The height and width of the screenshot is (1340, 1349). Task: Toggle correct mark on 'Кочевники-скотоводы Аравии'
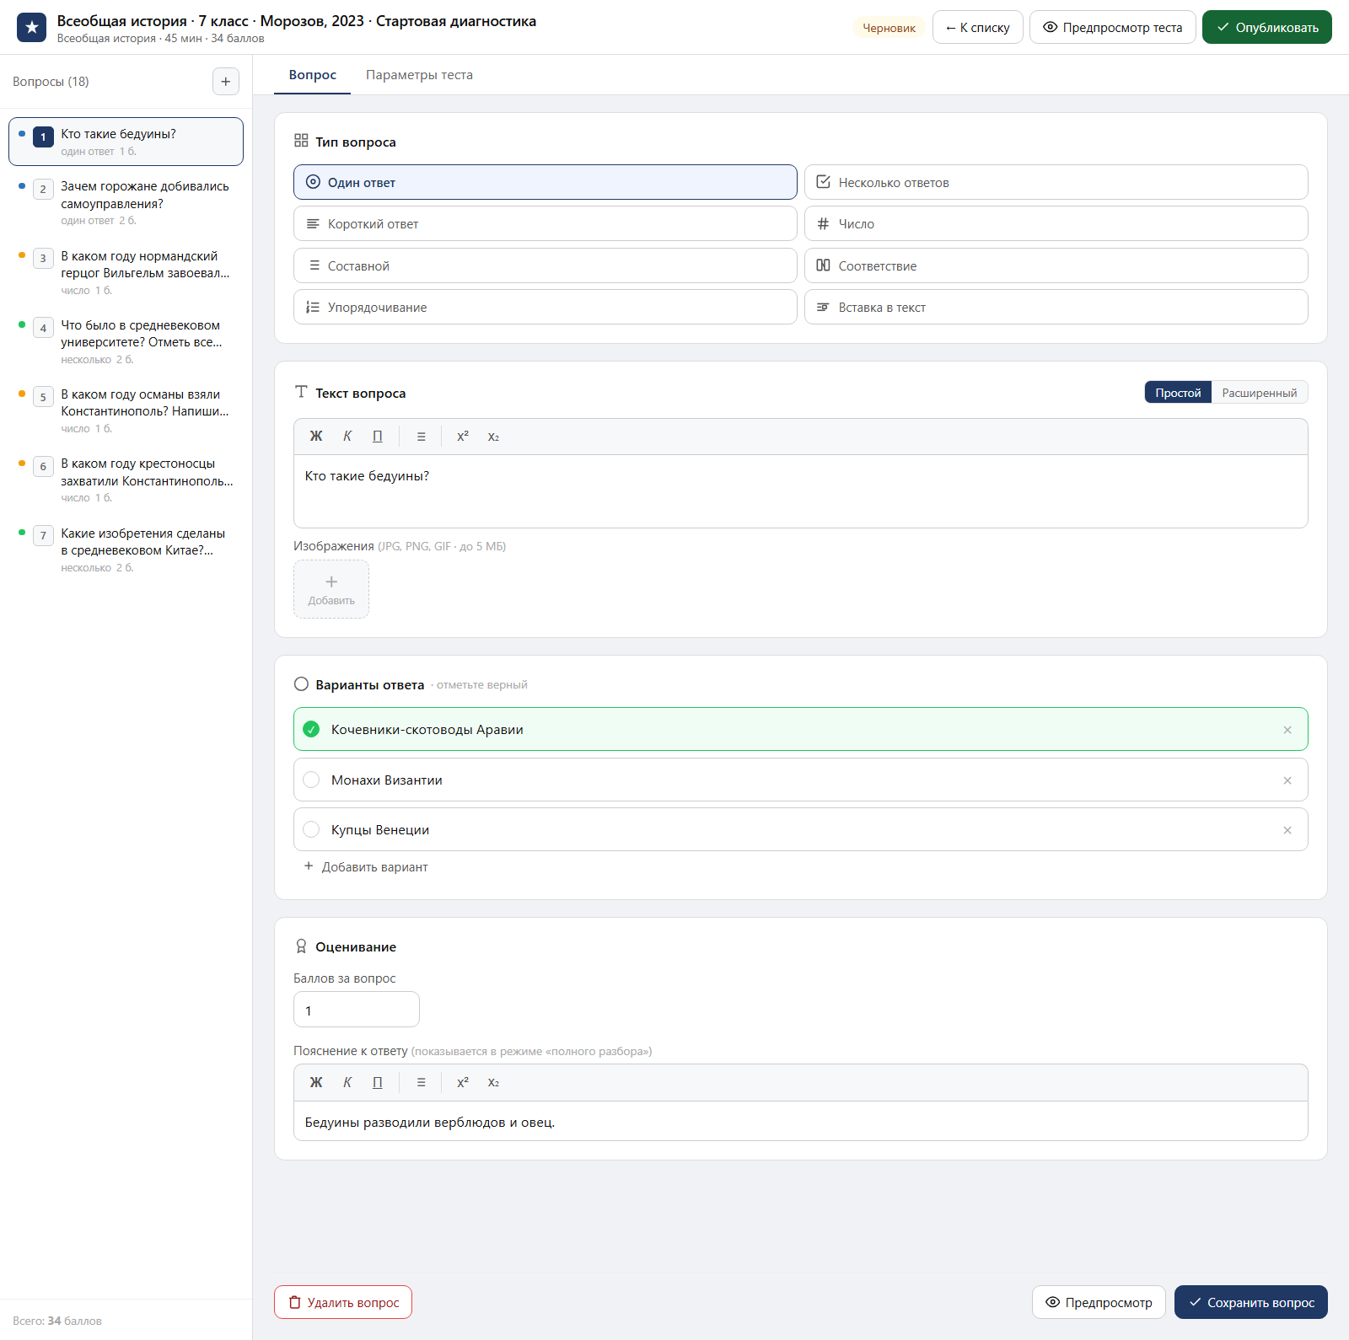pos(311,730)
